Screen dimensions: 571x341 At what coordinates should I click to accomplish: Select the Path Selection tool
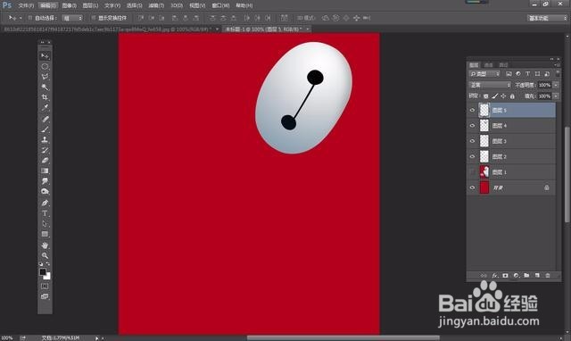(x=45, y=224)
